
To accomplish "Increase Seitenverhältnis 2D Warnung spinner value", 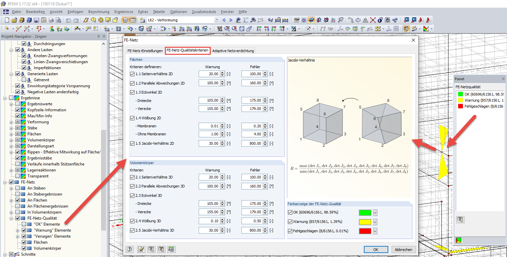I will tap(222, 73).
